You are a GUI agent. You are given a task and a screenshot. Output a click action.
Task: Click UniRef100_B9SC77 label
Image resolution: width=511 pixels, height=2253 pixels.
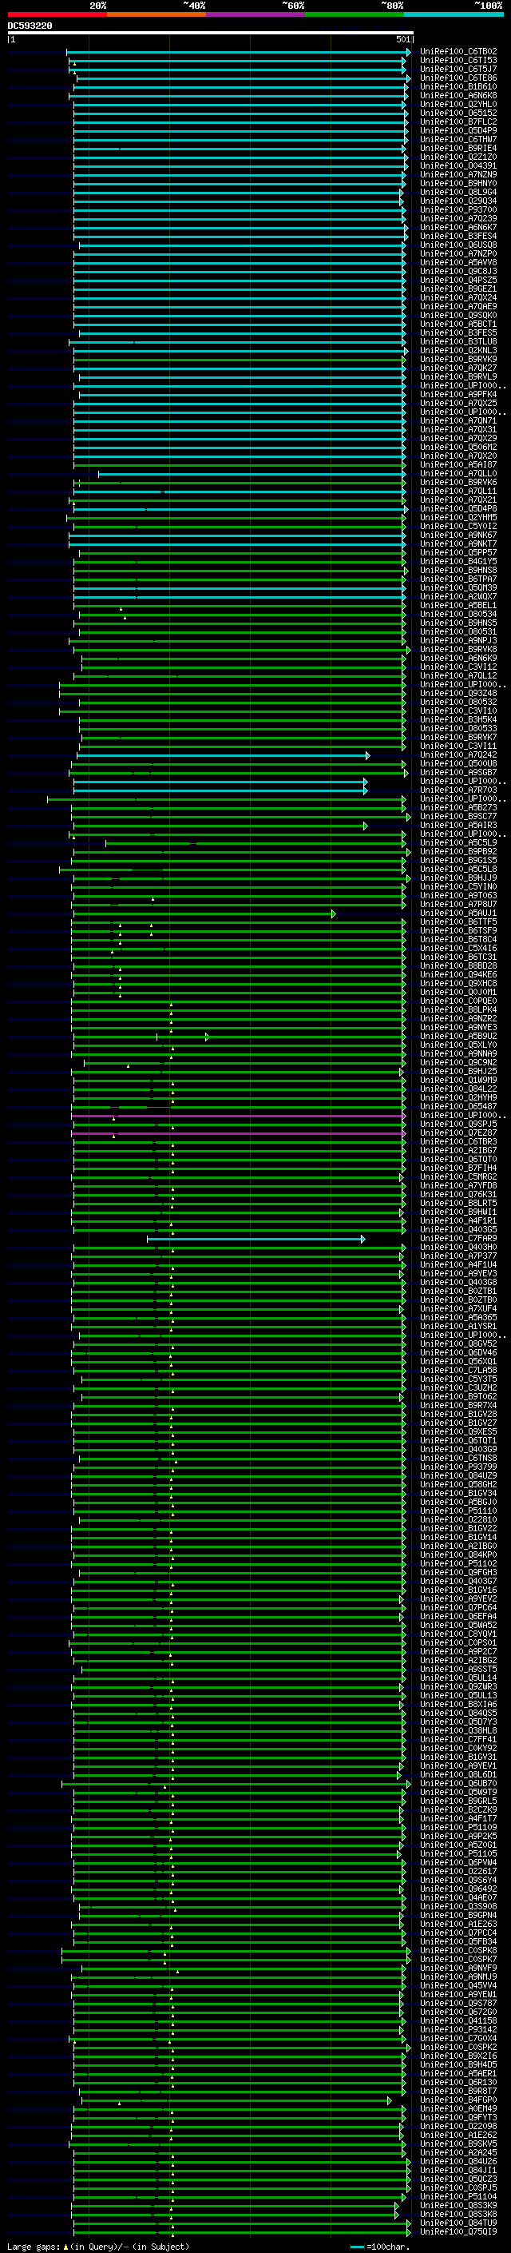(458, 816)
